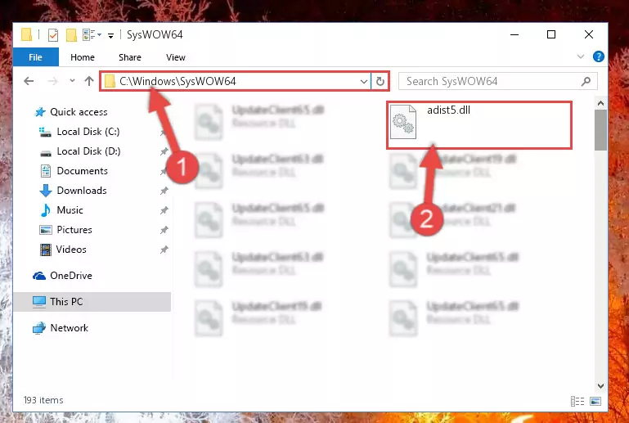The width and height of the screenshot is (629, 423).
Task: Click the Videos filmstrip icon
Action: (46, 250)
